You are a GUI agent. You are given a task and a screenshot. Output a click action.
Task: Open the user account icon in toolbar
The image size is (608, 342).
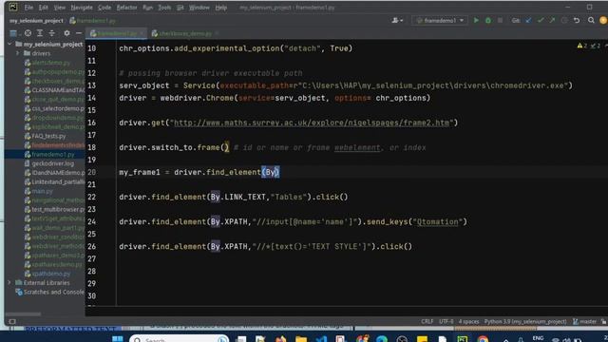tap(397, 20)
